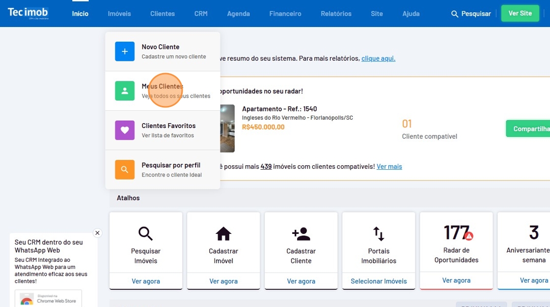The image size is (550, 307).
Task: Click the Compartilhar button for the apartment
Action: tap(529, 129)
